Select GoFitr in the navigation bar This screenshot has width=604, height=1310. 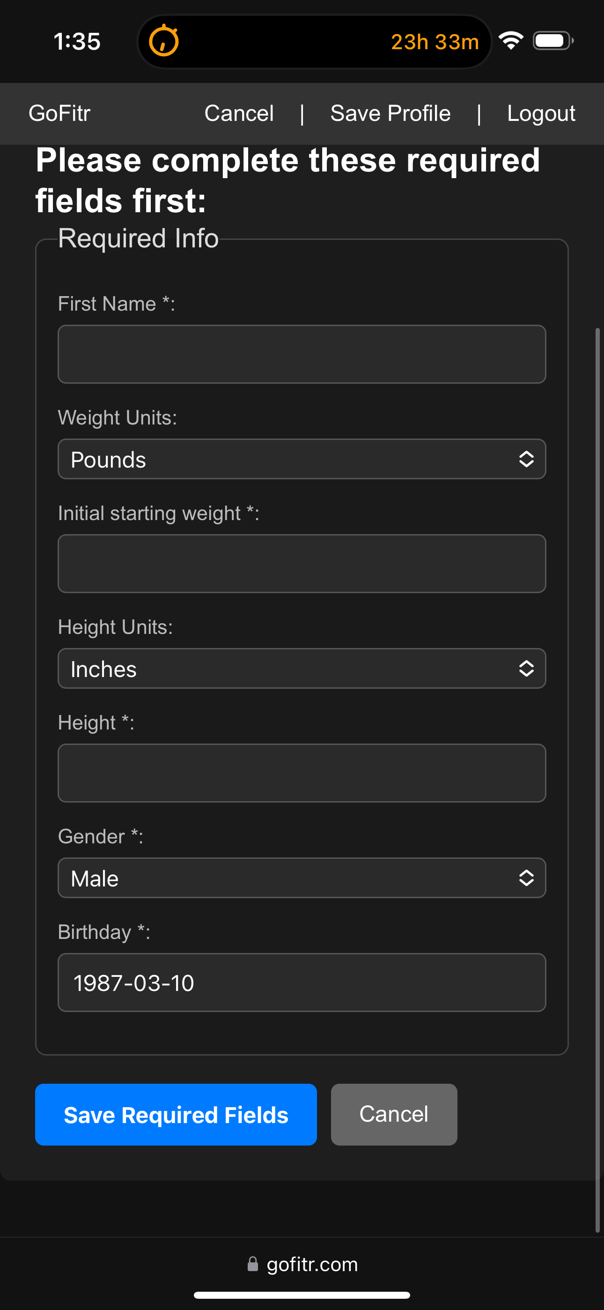pos(59,113)
